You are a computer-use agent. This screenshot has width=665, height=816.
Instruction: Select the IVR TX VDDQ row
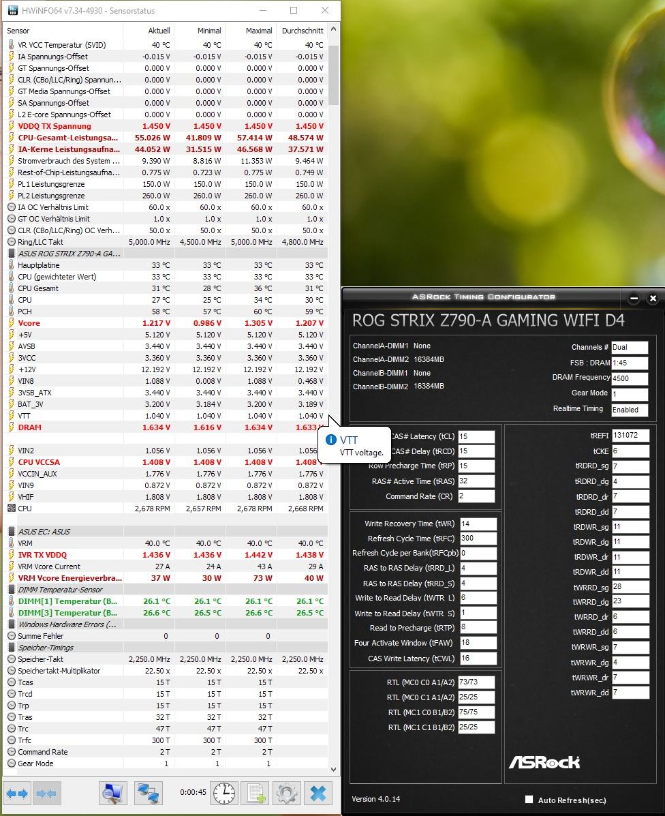click(166, 555)
